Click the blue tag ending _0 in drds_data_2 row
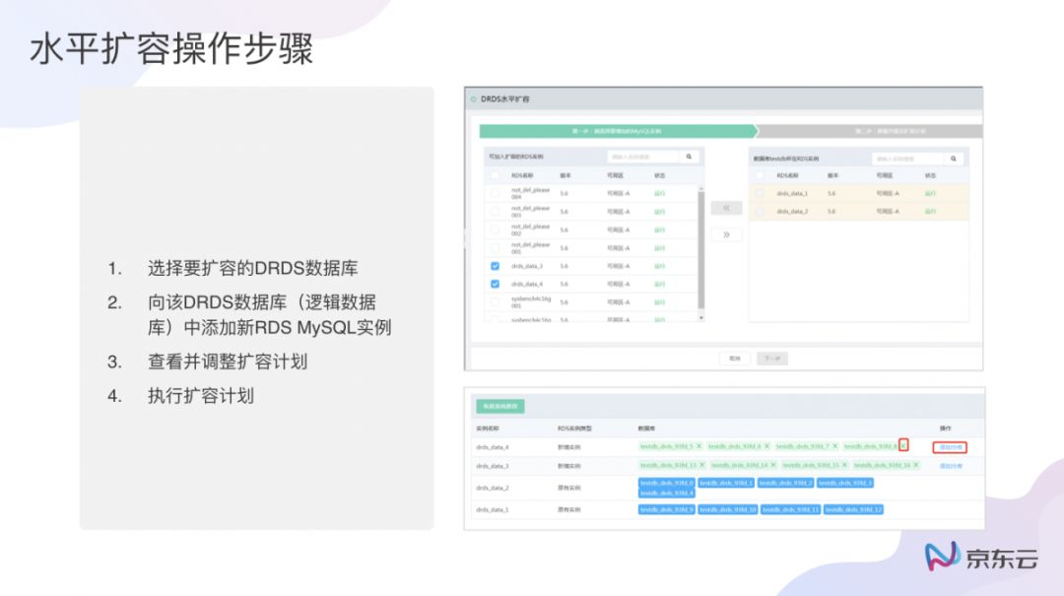 click(666, 483)
